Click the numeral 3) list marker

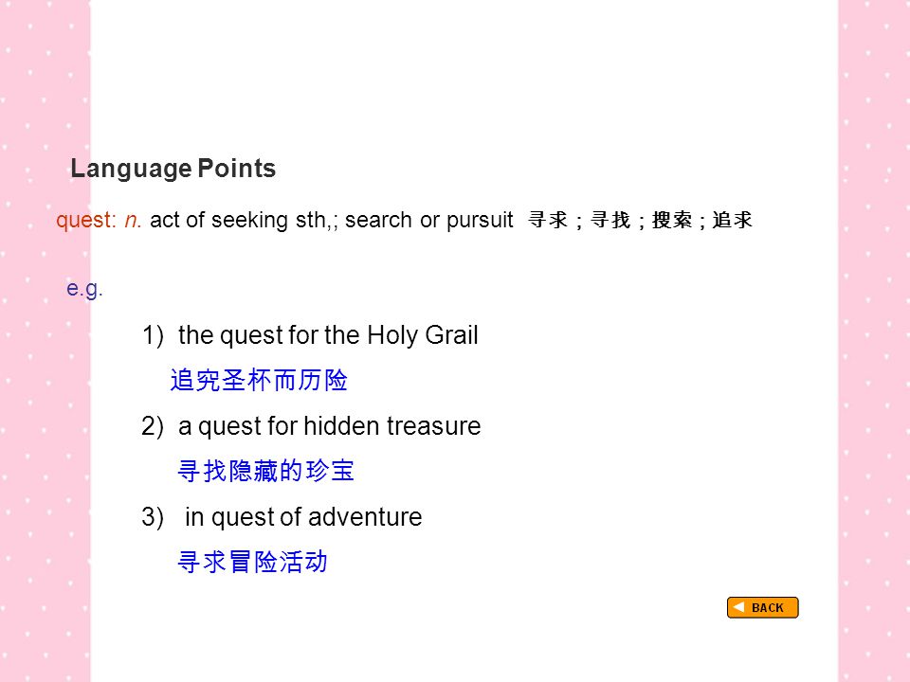(x=153, y=517)
